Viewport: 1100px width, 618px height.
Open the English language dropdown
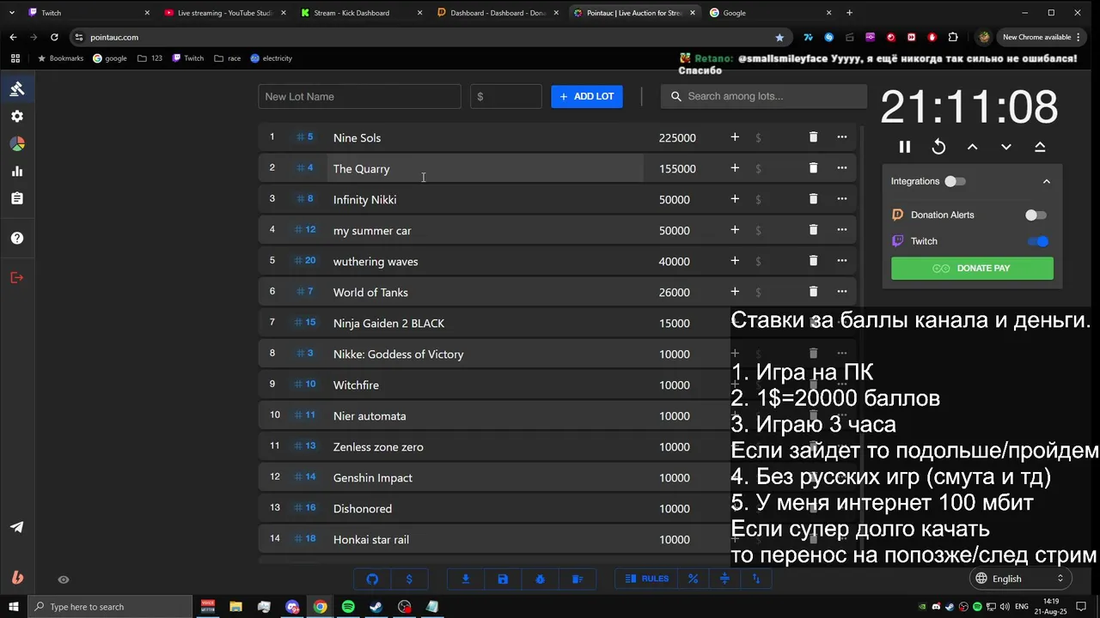coord(1021,579)
